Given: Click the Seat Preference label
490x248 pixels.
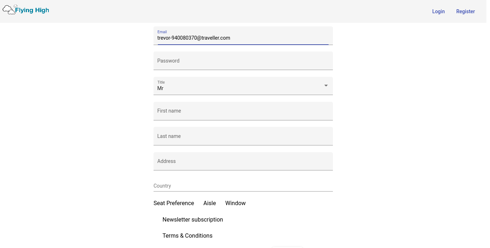Looking at the screenshot, I should [174, 203].
